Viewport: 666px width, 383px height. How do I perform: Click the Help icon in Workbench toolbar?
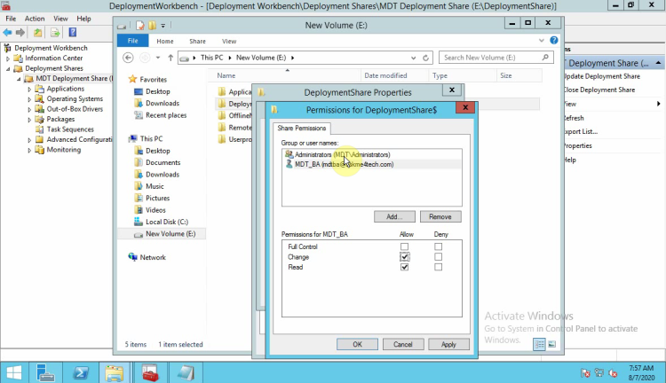pyautogui.click(x=71, y=32)
